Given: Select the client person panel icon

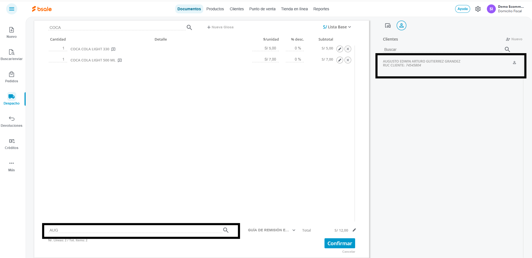Looking at the screenshot, I should [401, 26].
